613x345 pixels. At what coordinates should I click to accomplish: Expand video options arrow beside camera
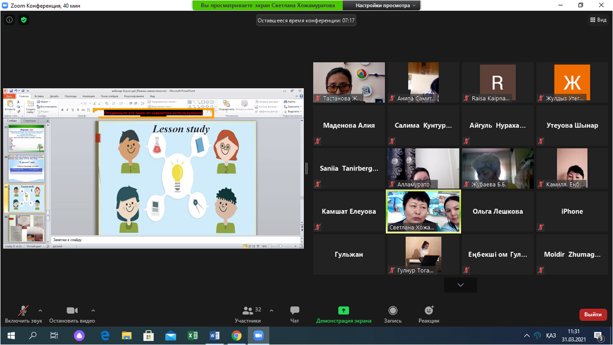93,311
